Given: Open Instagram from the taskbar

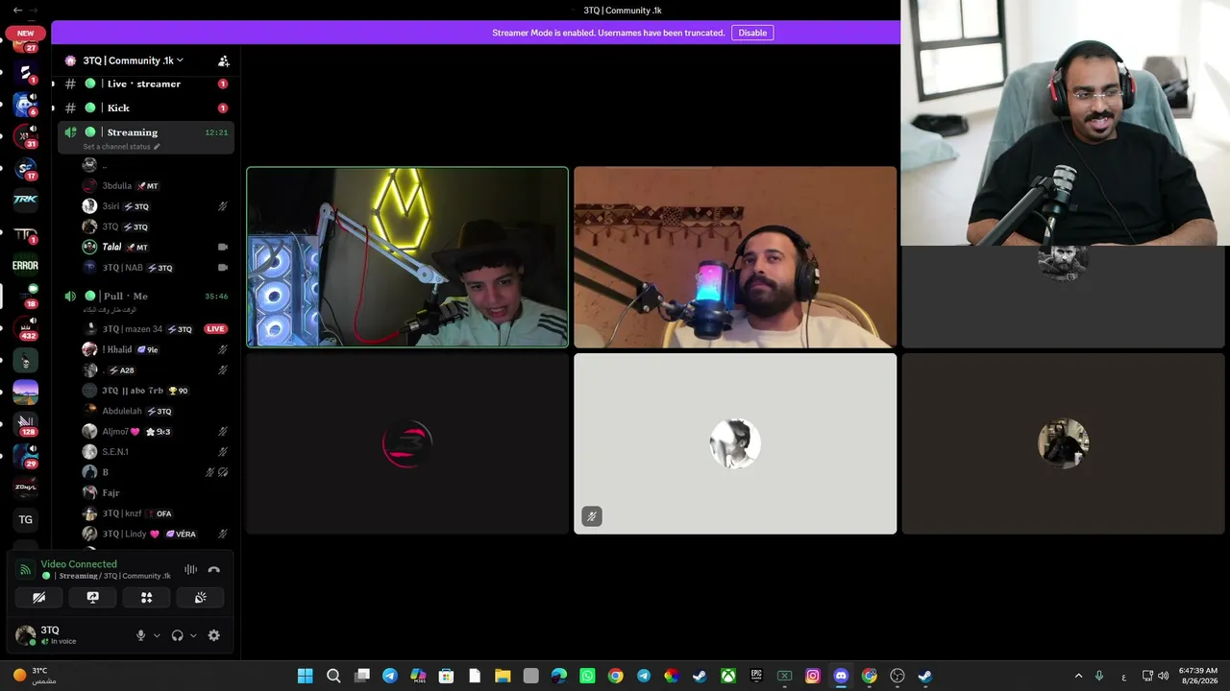Looking at the screenshot, I should coord(813,676).
